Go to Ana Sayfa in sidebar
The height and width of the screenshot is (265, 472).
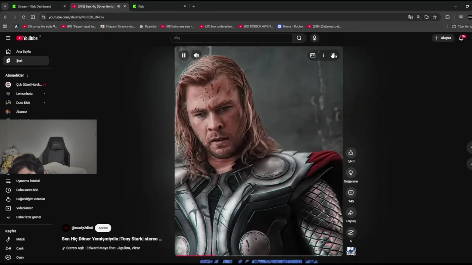[x=26, y=52]
